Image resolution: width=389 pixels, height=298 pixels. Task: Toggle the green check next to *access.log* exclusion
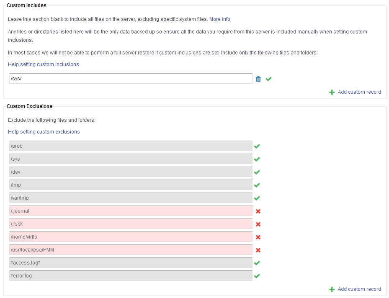click(257, 263)
